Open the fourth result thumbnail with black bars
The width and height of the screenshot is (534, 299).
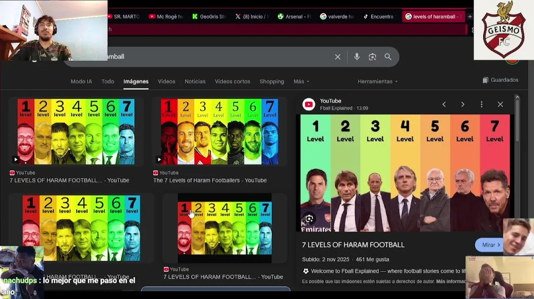225,228
